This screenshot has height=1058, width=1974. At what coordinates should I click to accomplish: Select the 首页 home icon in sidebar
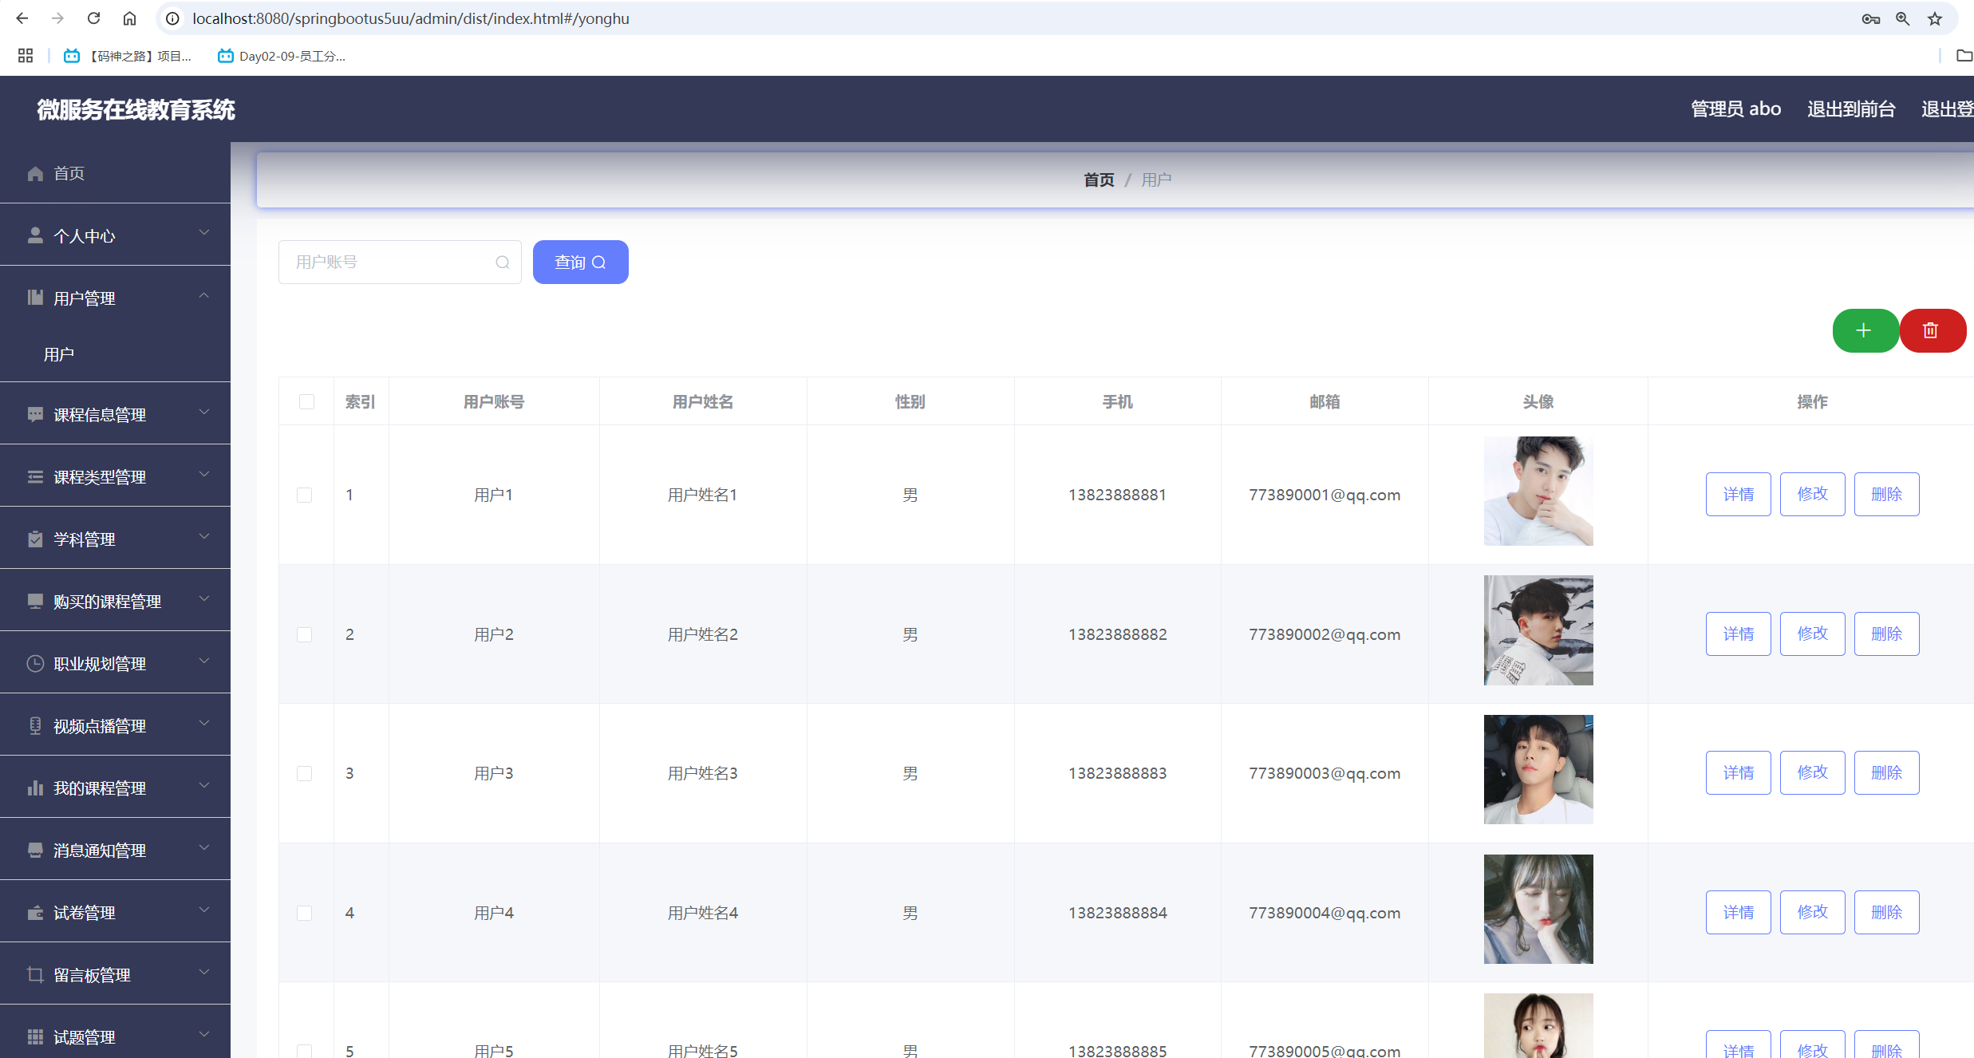click(34, 173)
